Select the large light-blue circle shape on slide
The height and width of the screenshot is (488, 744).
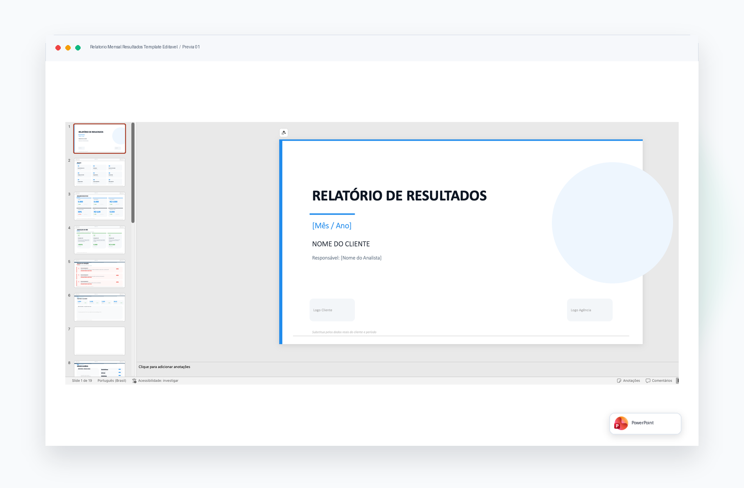(x=612, y=223)
